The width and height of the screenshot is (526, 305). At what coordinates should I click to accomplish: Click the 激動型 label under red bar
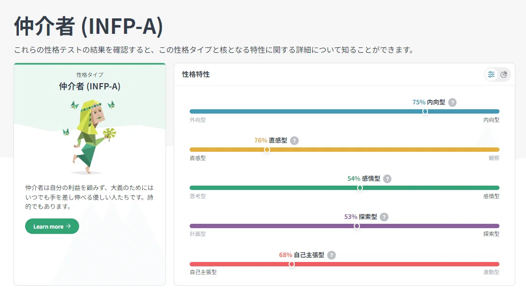[x=491, y=272]
